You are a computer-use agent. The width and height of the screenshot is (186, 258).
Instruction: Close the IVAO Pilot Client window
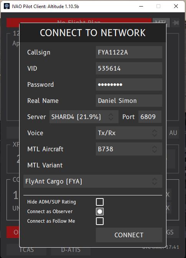click(176, 6)
